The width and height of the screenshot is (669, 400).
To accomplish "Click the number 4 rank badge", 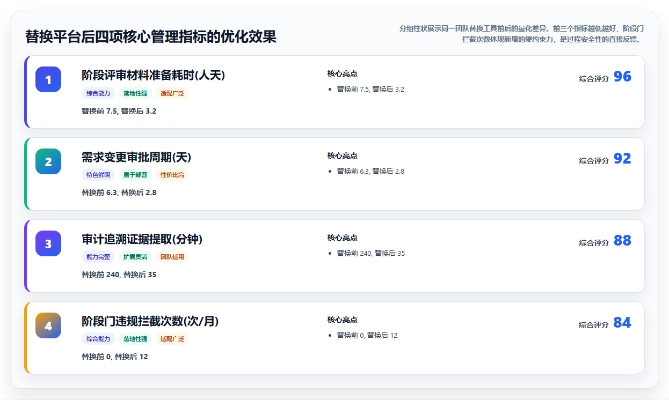I will (48, 325).
